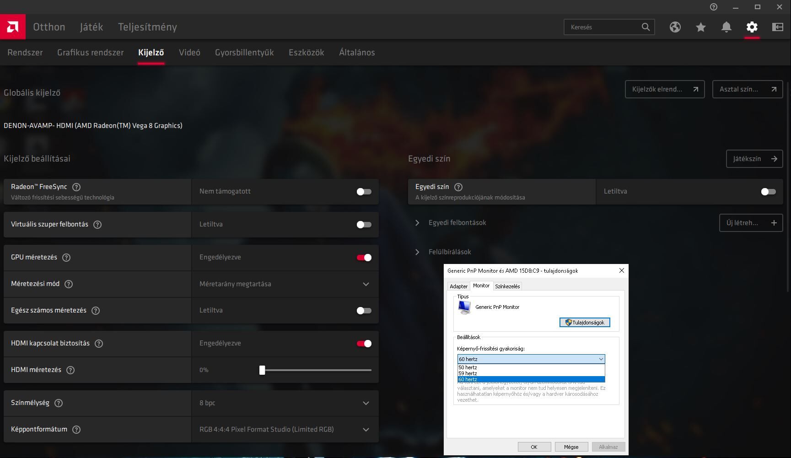Select 50 hertz from the list
Screen dimensions: 791x458
531,367
